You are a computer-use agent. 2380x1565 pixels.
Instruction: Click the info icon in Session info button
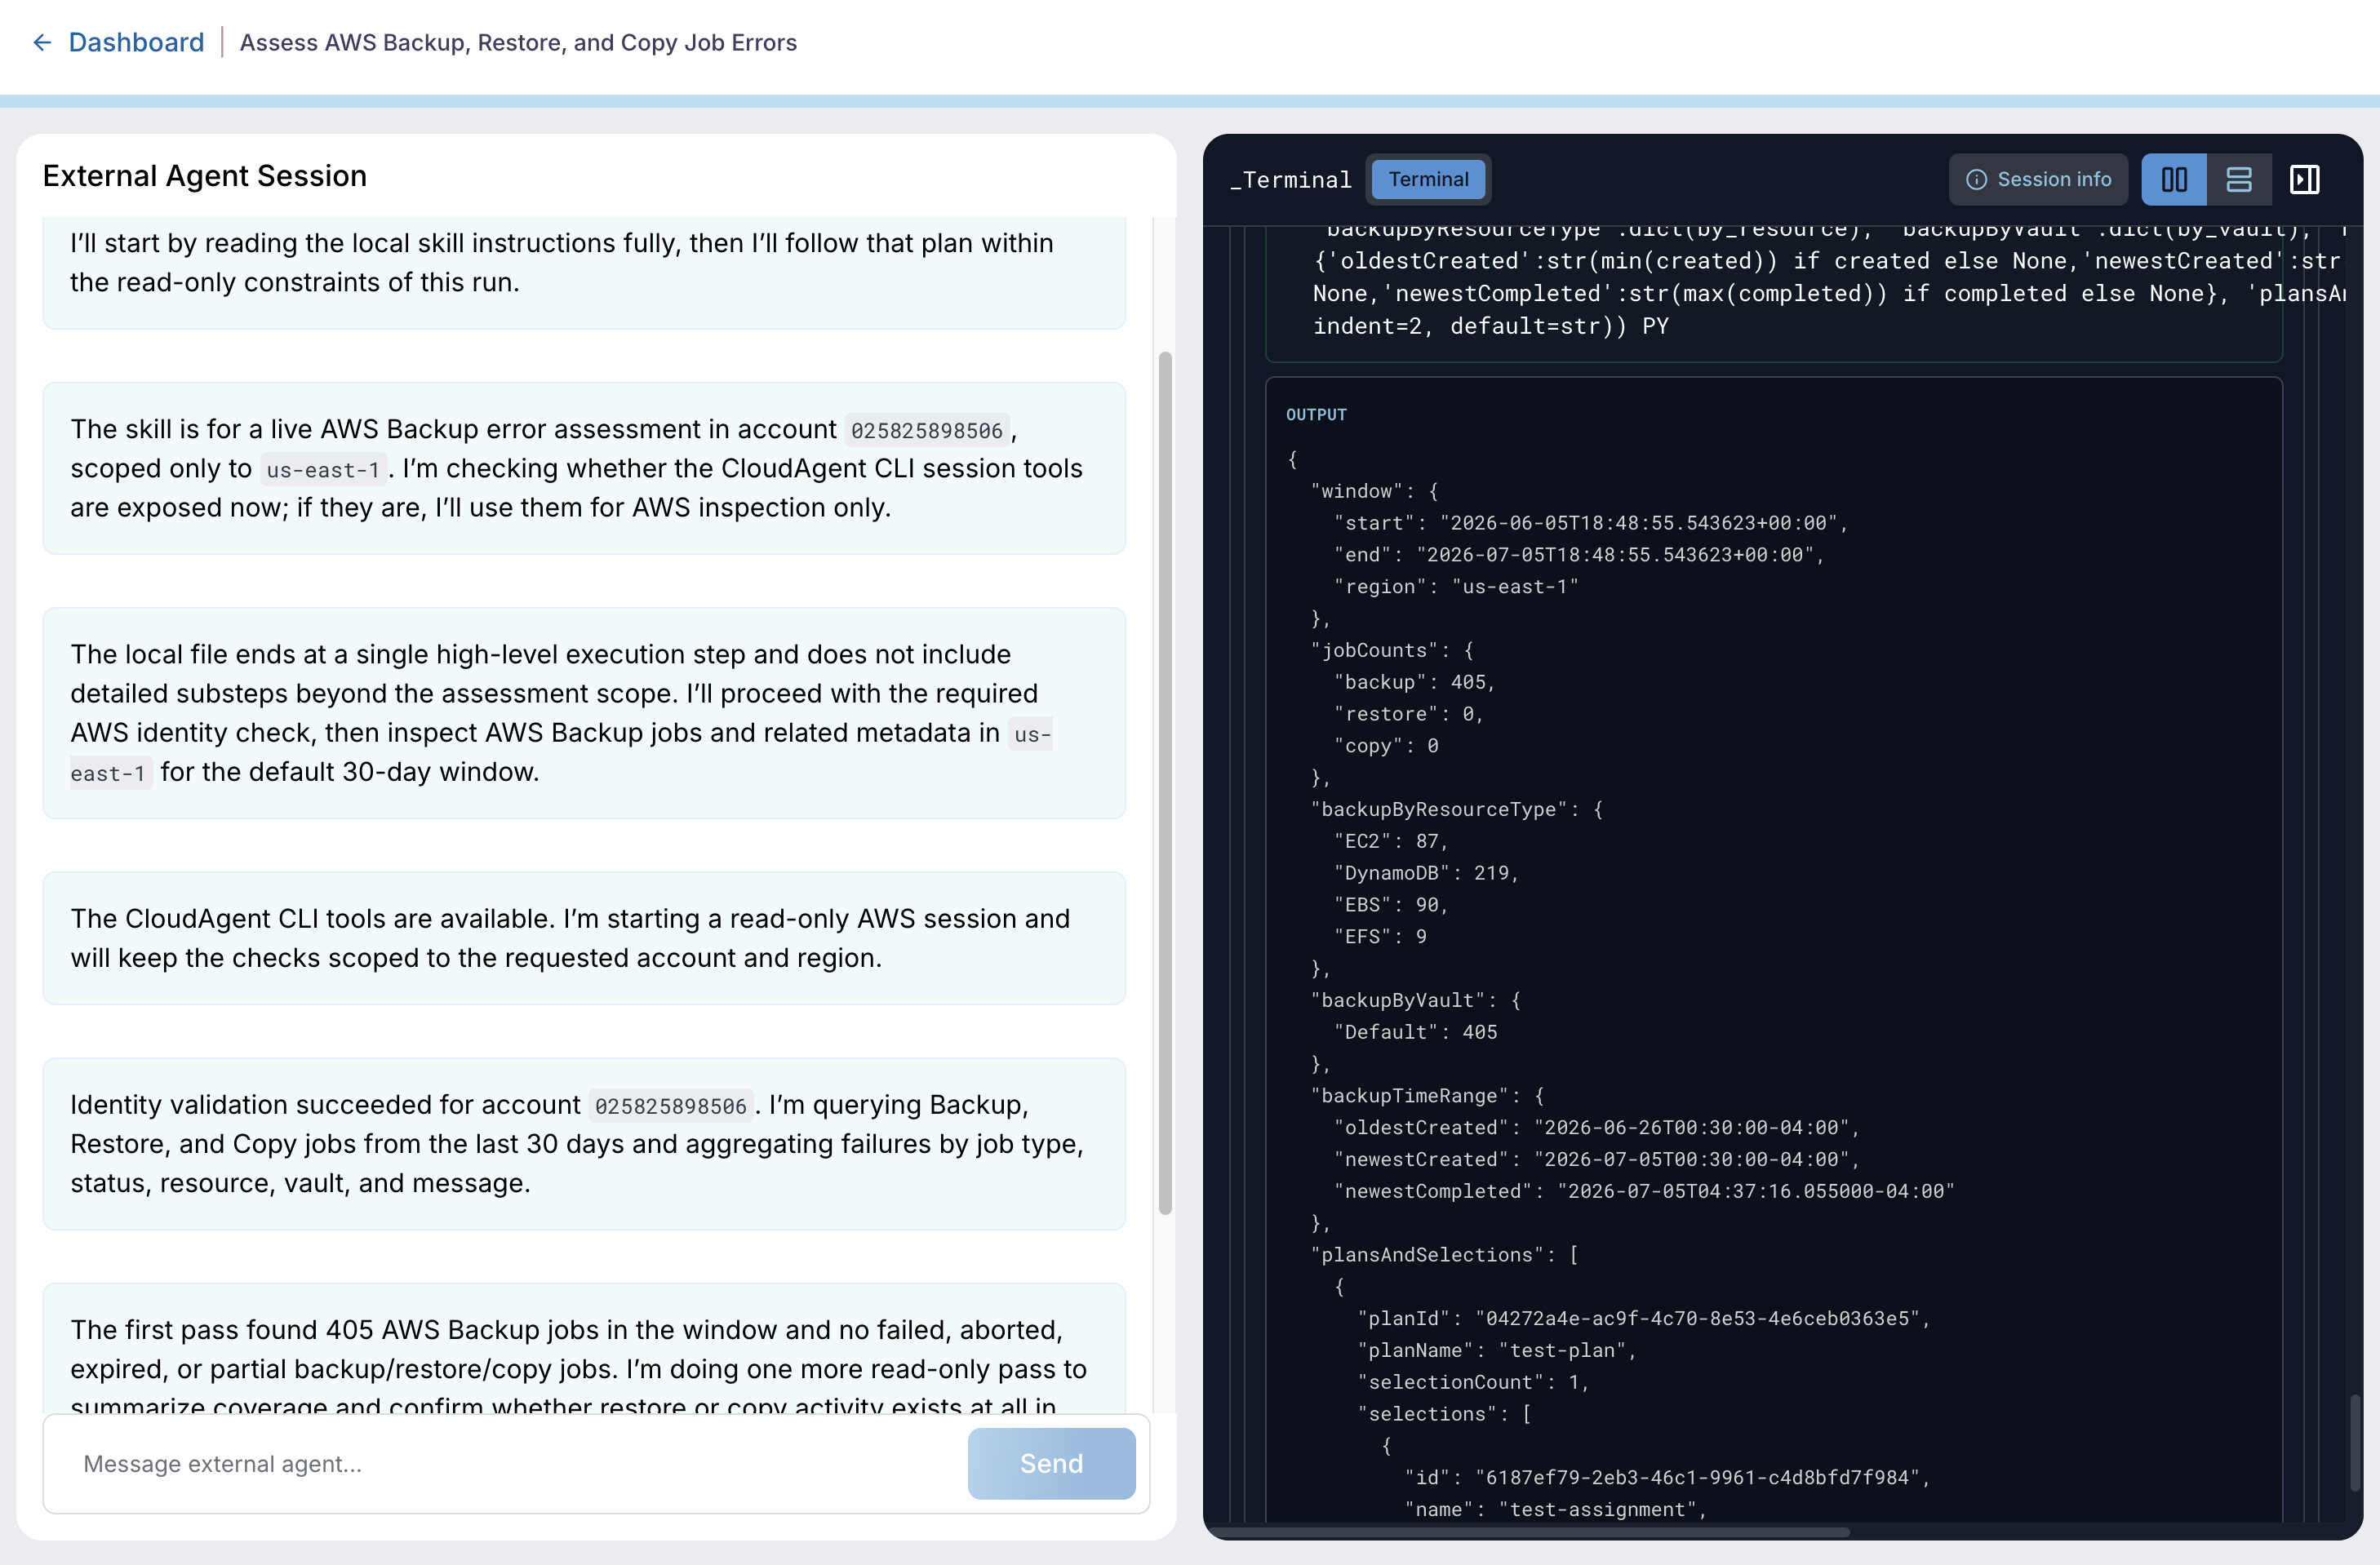[1976, 180]
